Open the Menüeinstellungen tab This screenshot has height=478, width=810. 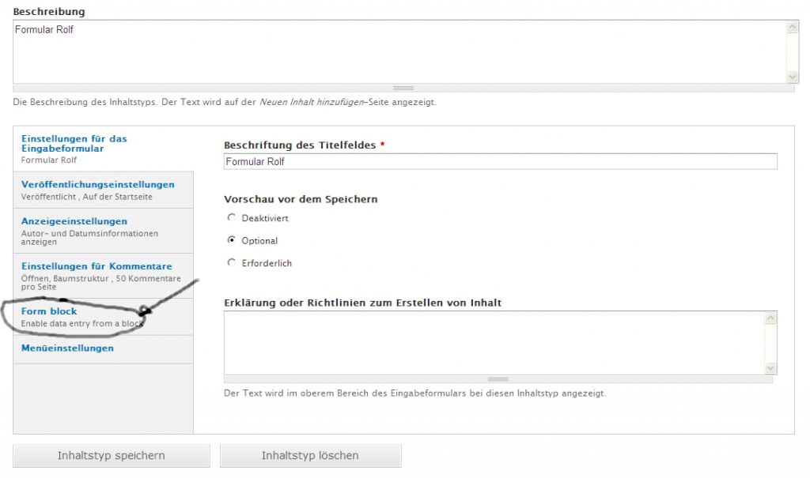[x=67, y=348]
